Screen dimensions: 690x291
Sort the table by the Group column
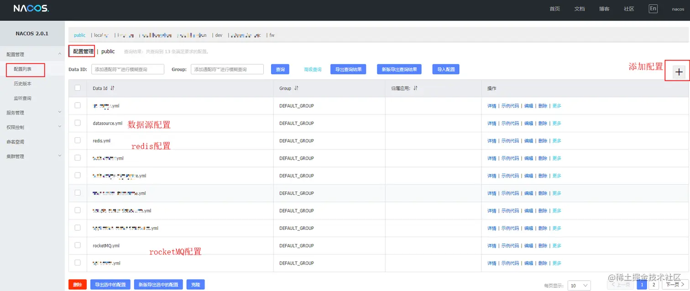coord(296,88)
